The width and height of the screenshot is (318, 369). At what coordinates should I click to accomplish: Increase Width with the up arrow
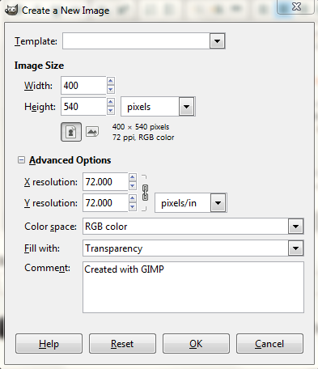click(111, 81)
